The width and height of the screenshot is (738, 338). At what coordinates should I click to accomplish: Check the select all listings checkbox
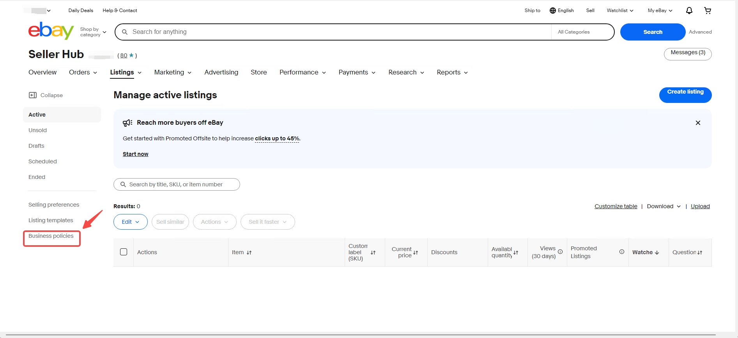point(124,252)
